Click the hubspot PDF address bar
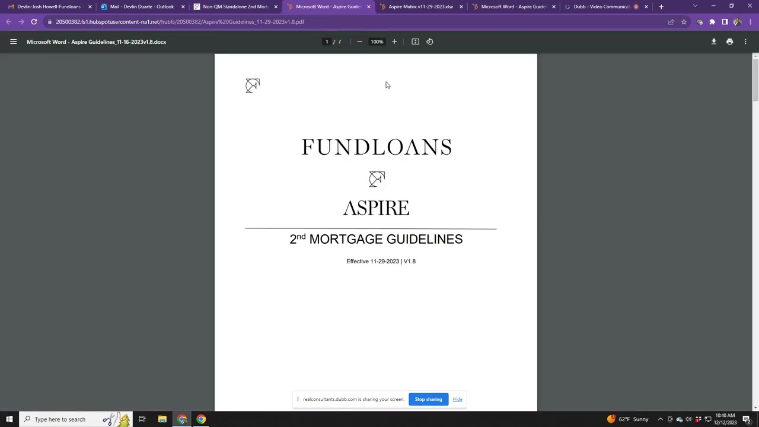Screen dimensions: 759x427 tap(356, 22)
